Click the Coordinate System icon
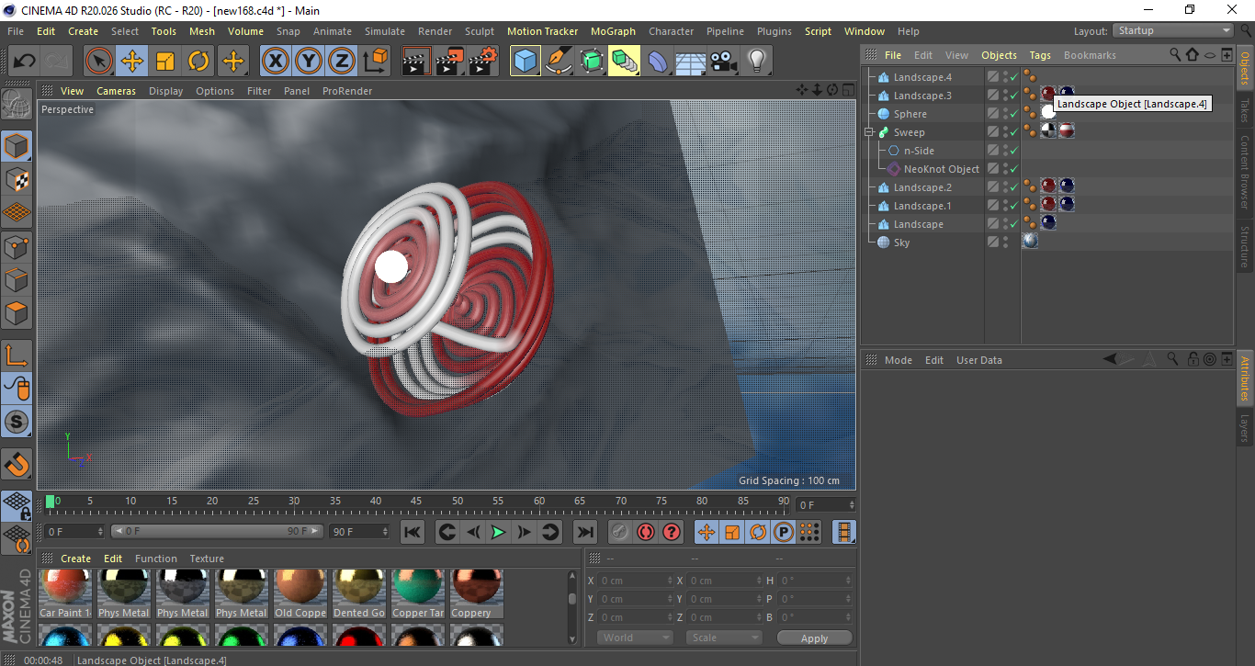Screen dimensions: 1255x666 point(375,62)
